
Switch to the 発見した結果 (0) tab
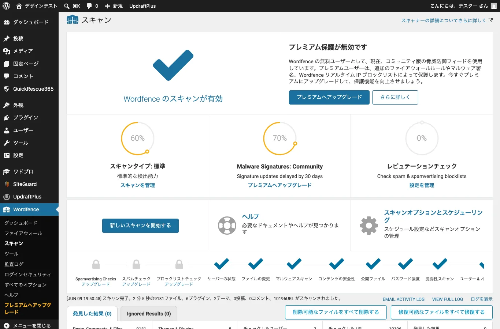[92, 314]
